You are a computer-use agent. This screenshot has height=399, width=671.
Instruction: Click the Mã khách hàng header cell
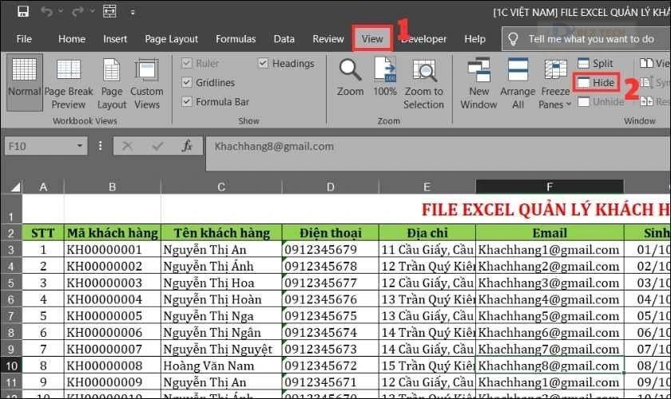click(113, 233)
